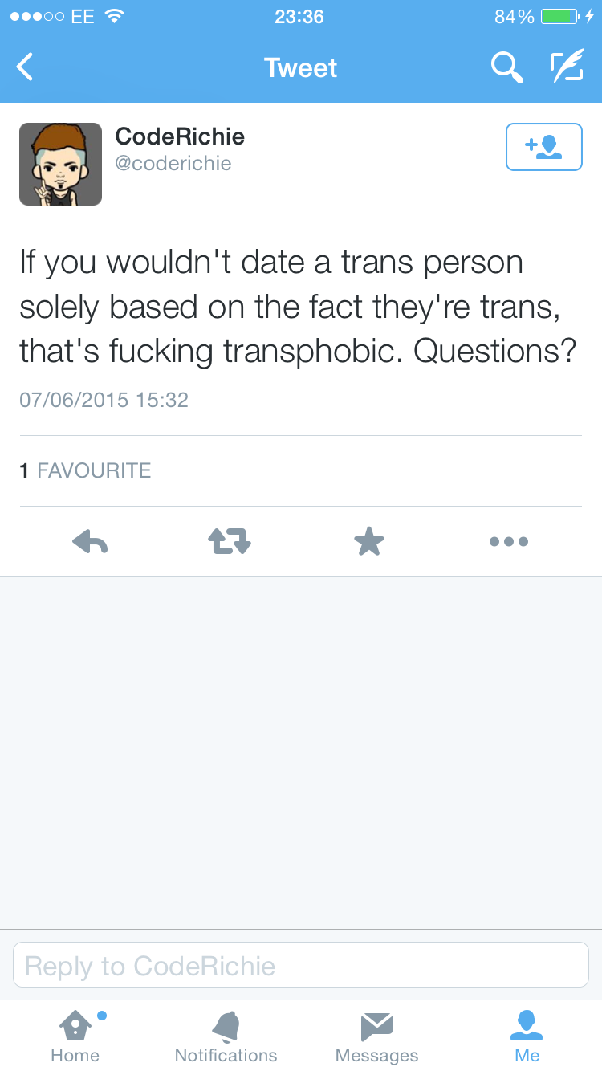
Task: Tap the battery indicator in status bar
Action: pos(560,17)
